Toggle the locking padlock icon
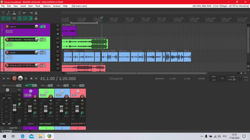The height and width of the screenshot is (140, 250). 36,18
